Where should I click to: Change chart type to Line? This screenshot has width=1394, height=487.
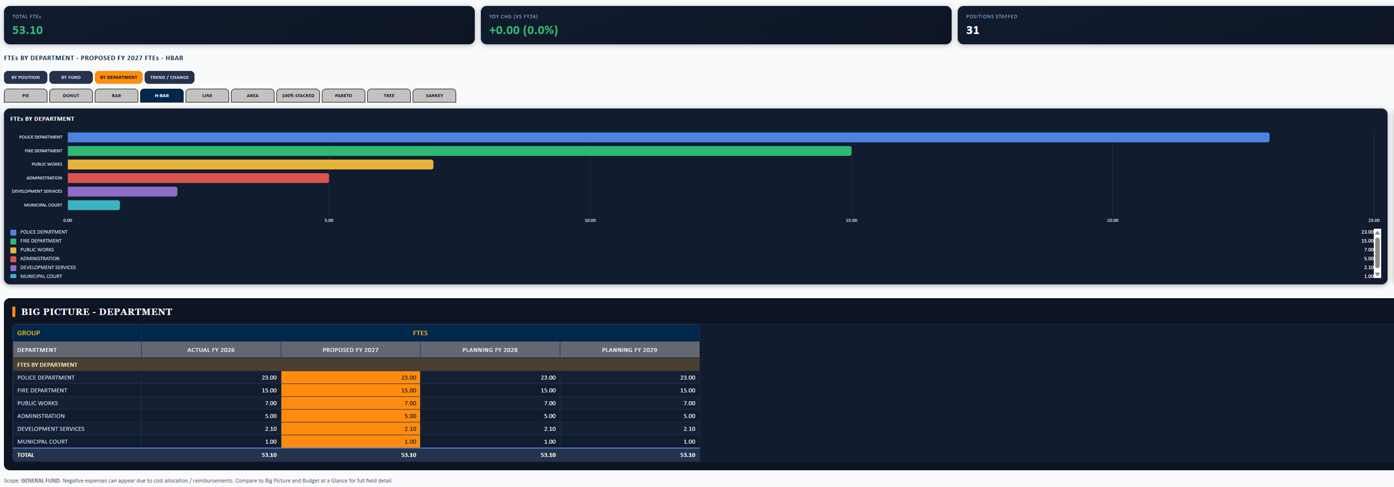(207, 96)
